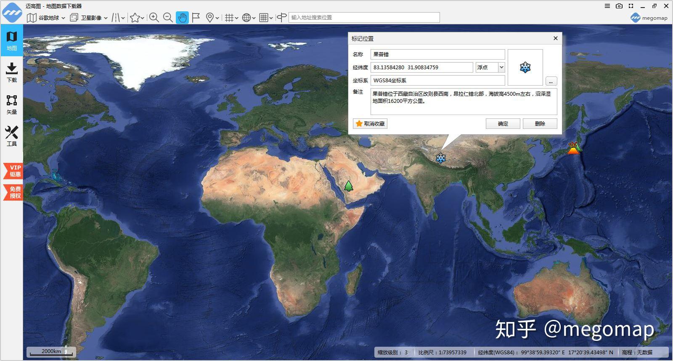Click the road overlay toolbar icon
The width and height of the screenshot is (673, 361).
(x=115, y=18)
